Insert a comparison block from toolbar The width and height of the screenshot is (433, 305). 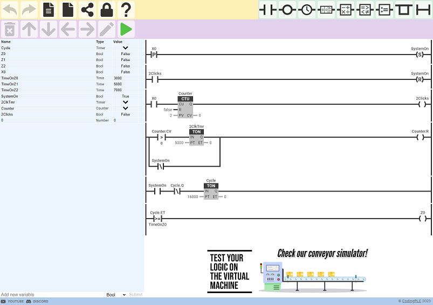(x=365, y=10)
